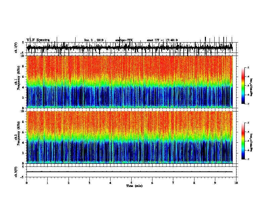Select the date text "Jan. 2 , 2019"
Viewport: 266px width, 205px height.
point(94,40)
